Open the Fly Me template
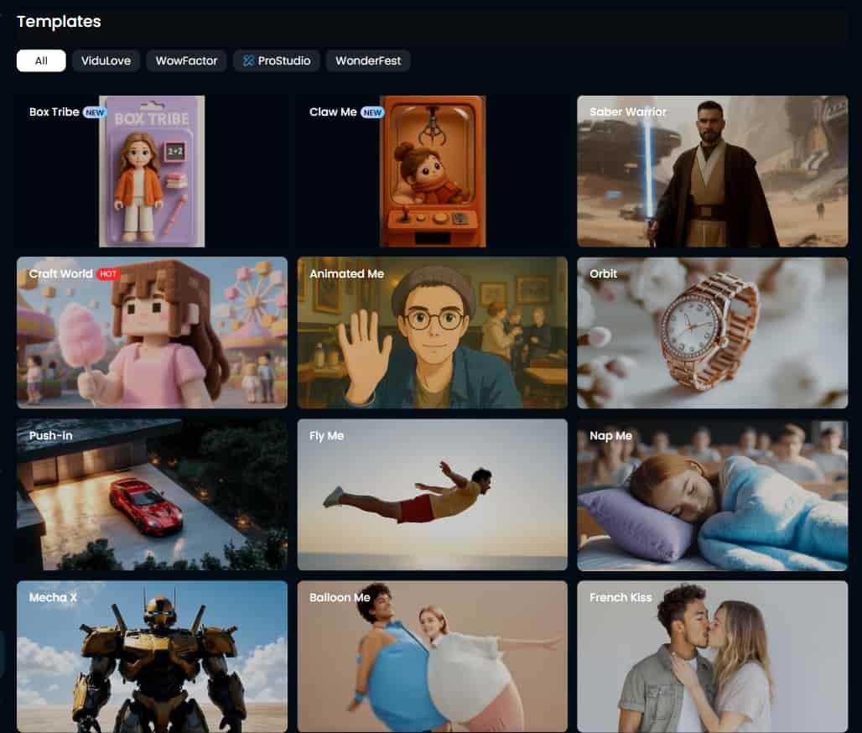 [432, 494]
